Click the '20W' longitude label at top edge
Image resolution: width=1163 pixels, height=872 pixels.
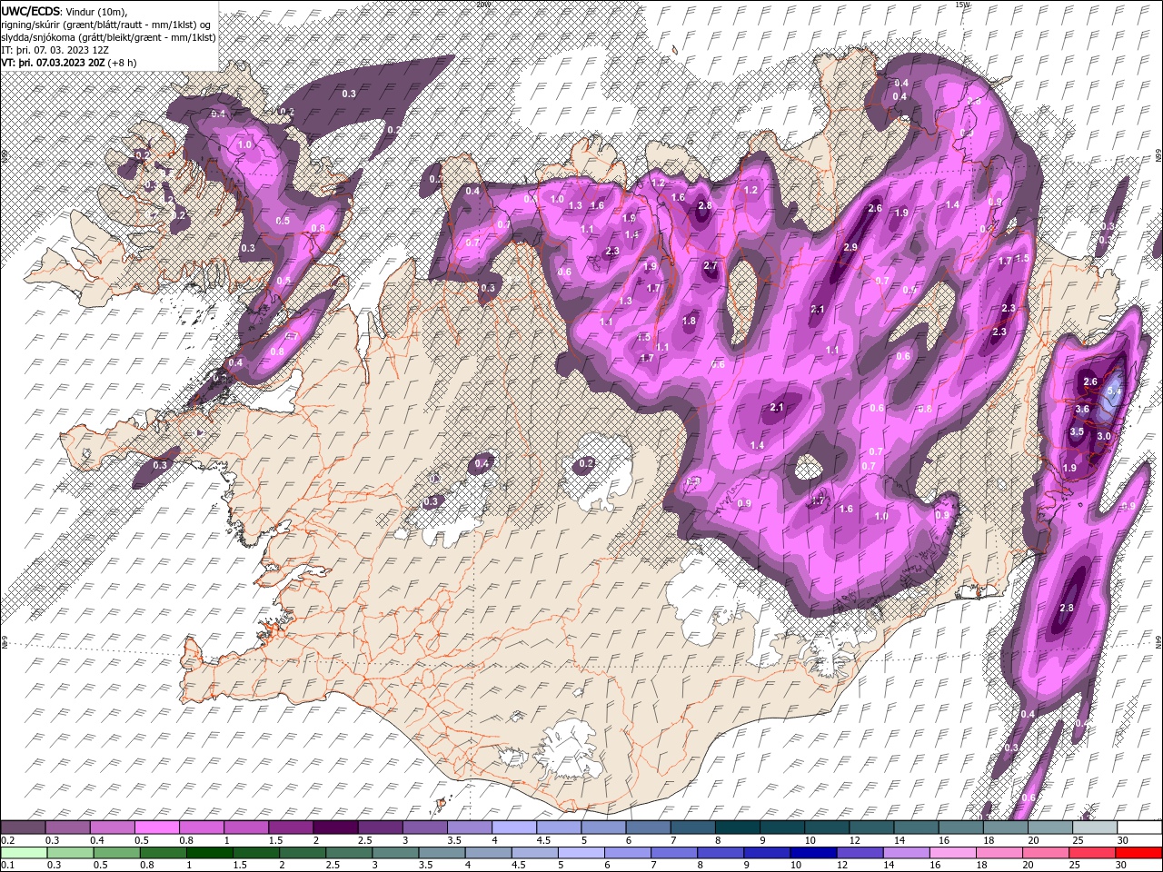pyautogui.click(x=482, y=5)
